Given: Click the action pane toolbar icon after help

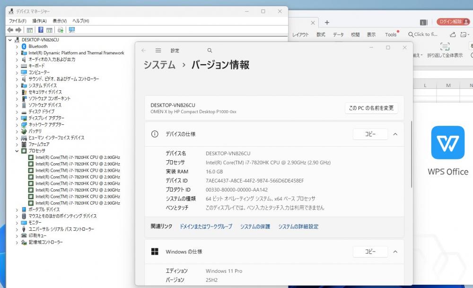Looking at the screenshot, I should [50, 30].
